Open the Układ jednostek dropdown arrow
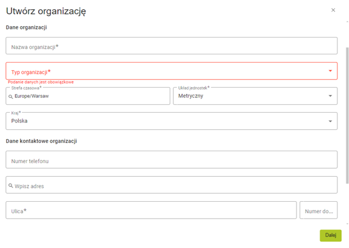Screen dimensions: 349x248 (x=330, y=96)
